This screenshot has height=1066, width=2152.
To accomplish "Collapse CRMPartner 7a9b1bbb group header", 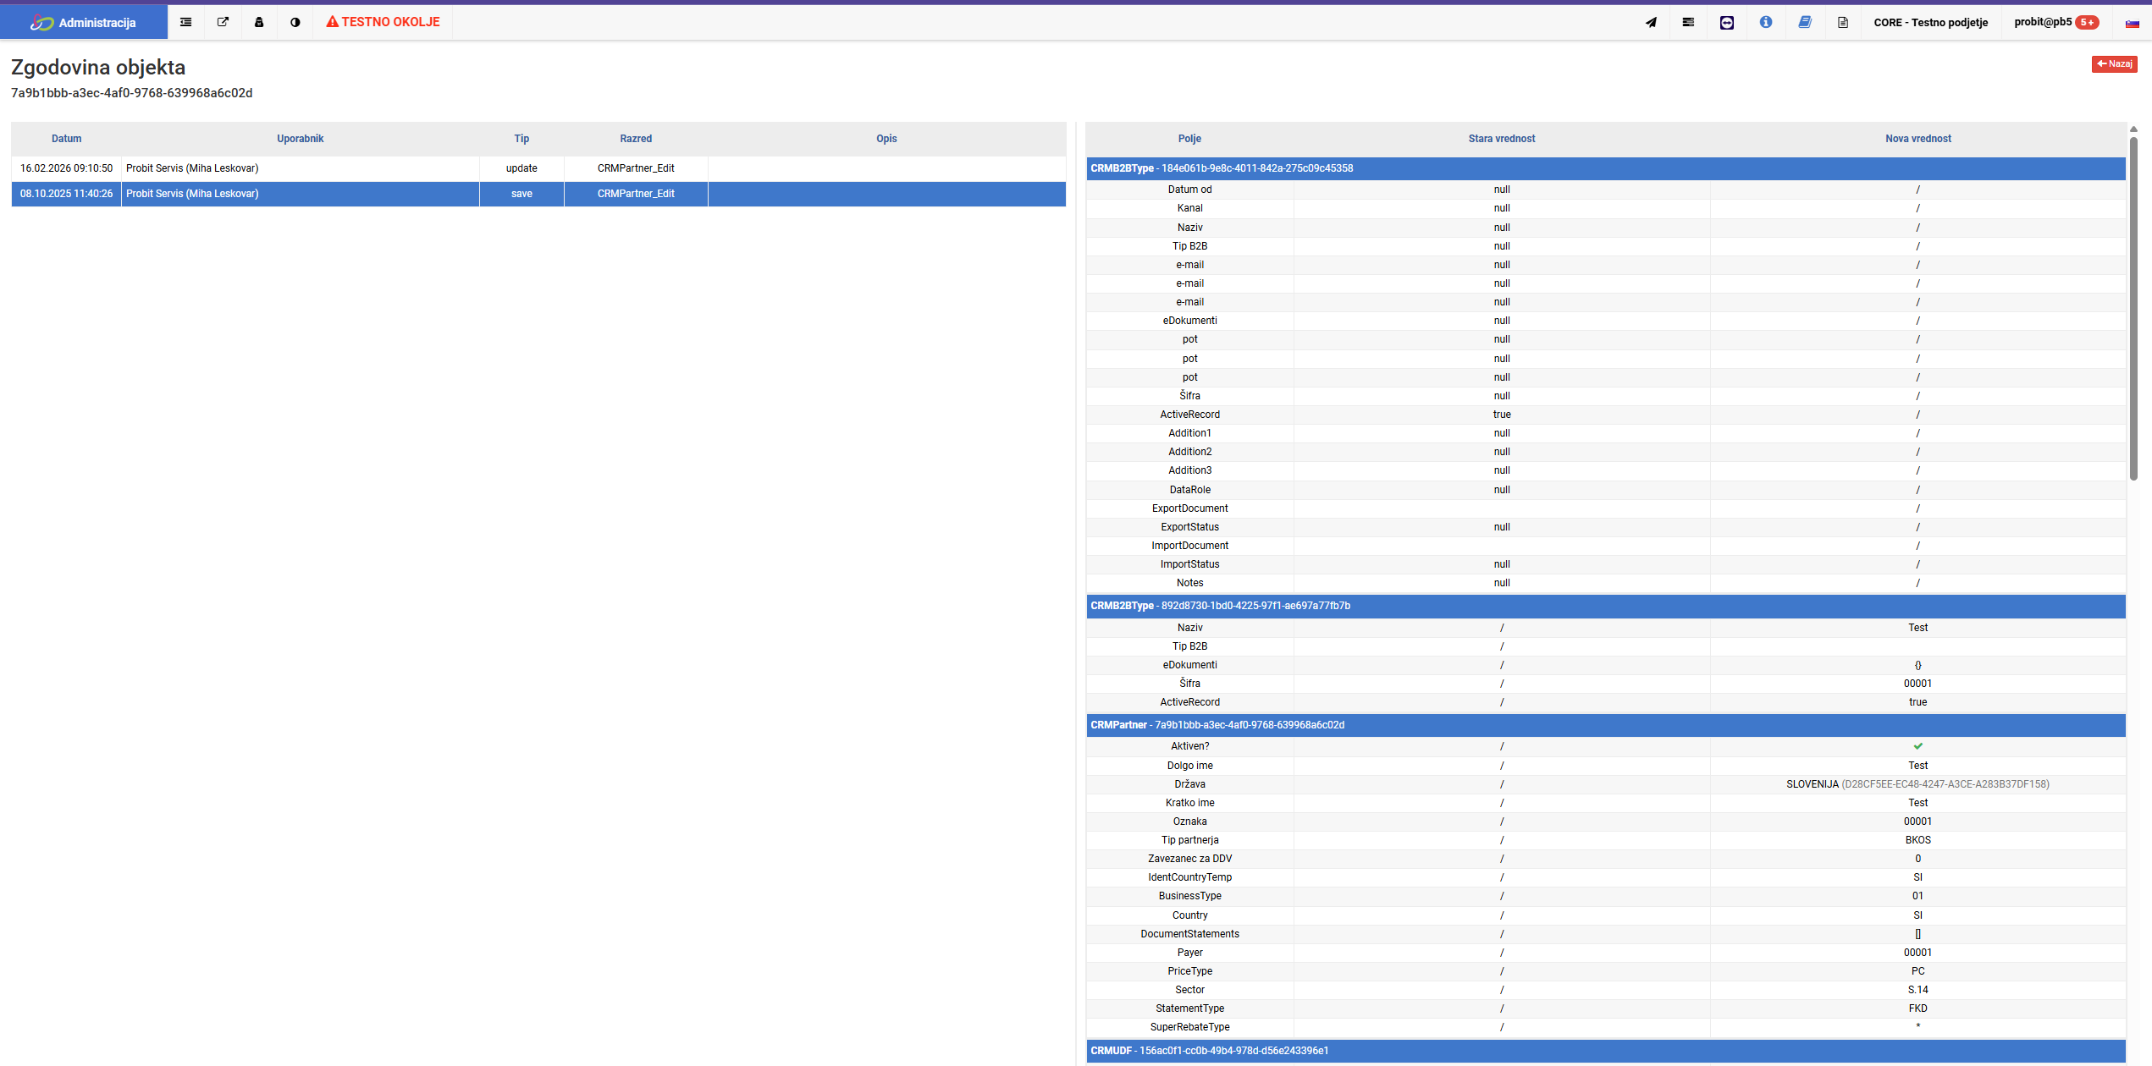I will pos(1606,725).
